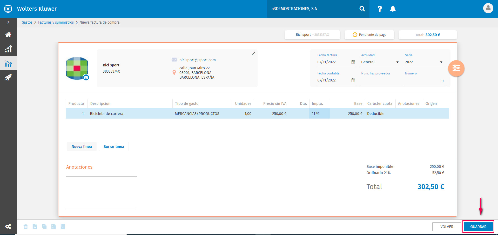
Task: Save invoice with GUARDAR button
Action: tap(478, 227)
